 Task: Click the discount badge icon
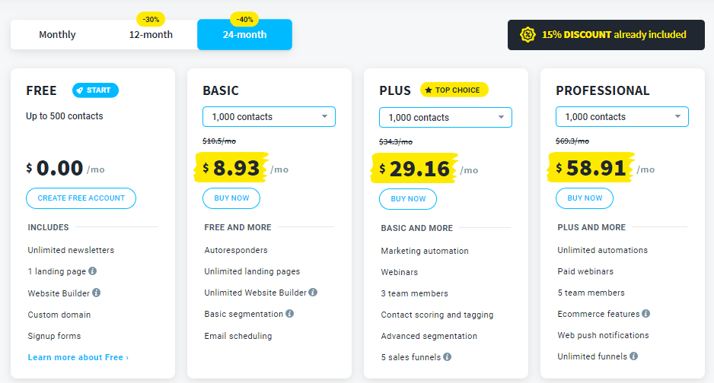(528, 35)
